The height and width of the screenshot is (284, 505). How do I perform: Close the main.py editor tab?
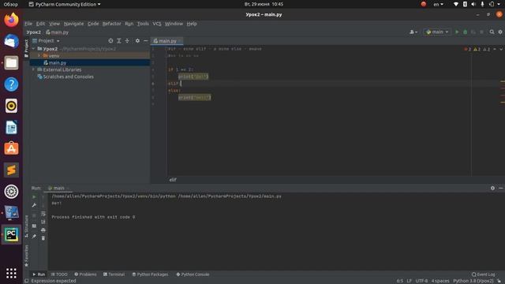[x=180, y=41]
